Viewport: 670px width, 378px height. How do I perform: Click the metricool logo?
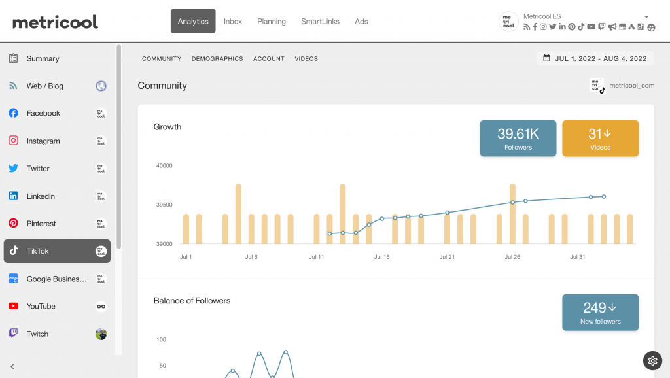(x=55, y=22)
